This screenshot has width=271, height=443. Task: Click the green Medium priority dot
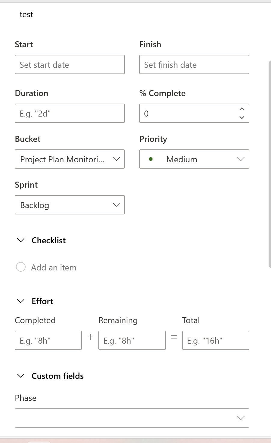(x=151, y=159)
